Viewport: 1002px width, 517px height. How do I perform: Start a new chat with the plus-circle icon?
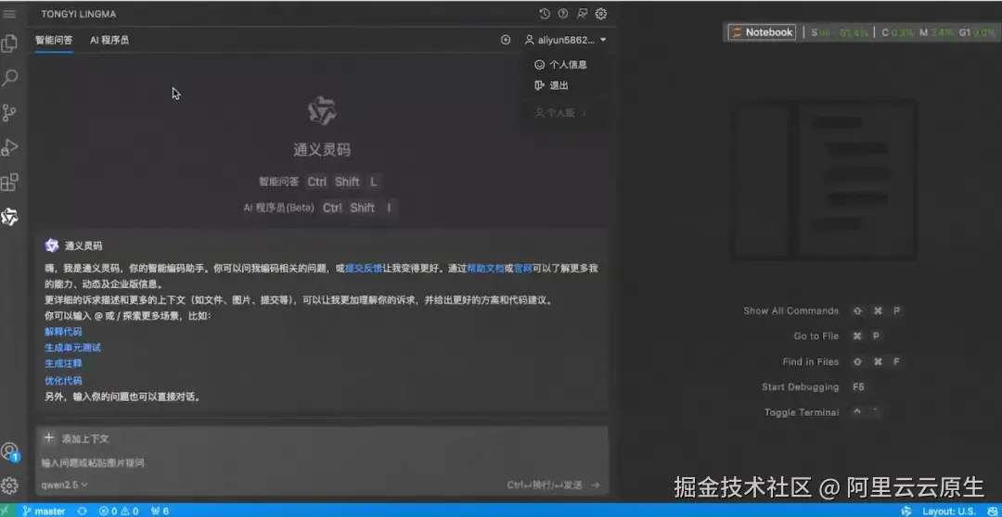click(506, 40)
